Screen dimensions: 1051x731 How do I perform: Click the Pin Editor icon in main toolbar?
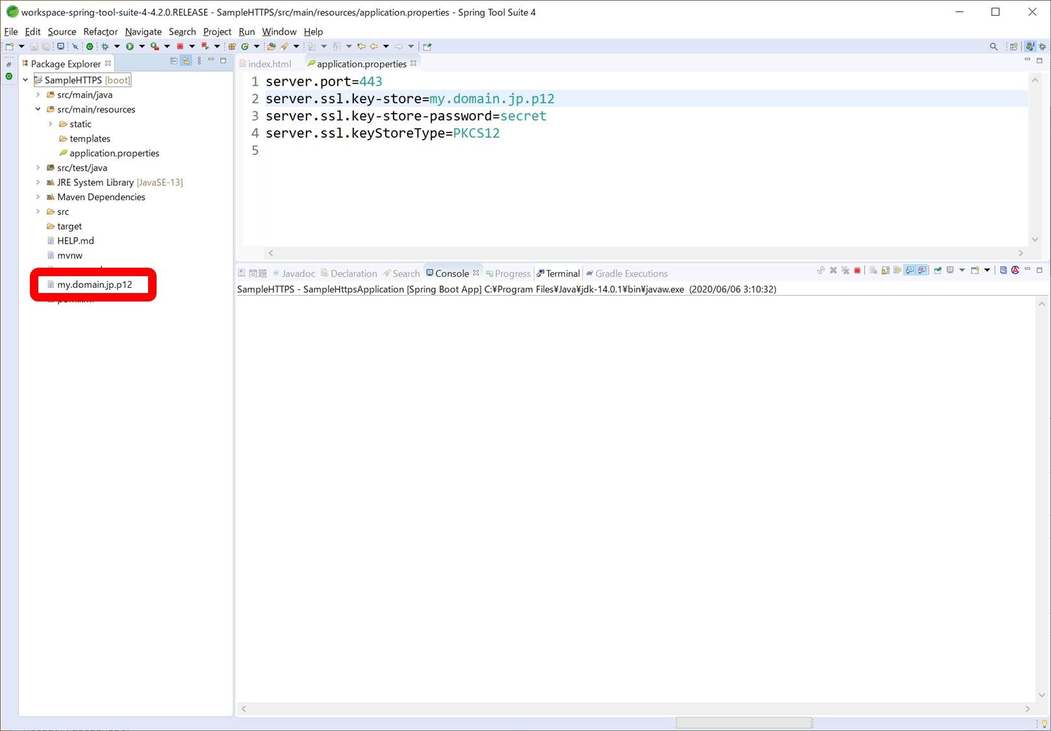427,47
